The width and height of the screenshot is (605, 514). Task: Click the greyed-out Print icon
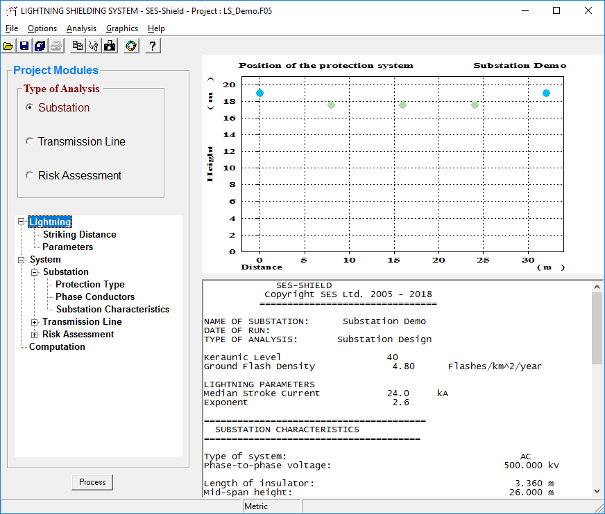(x=56, y=46)
